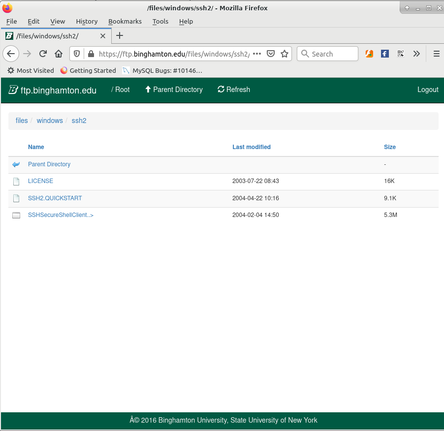The width and height of the screenshot is (444, 431).
Task: Click the forward navigation arrow
Action: [27, 54]
